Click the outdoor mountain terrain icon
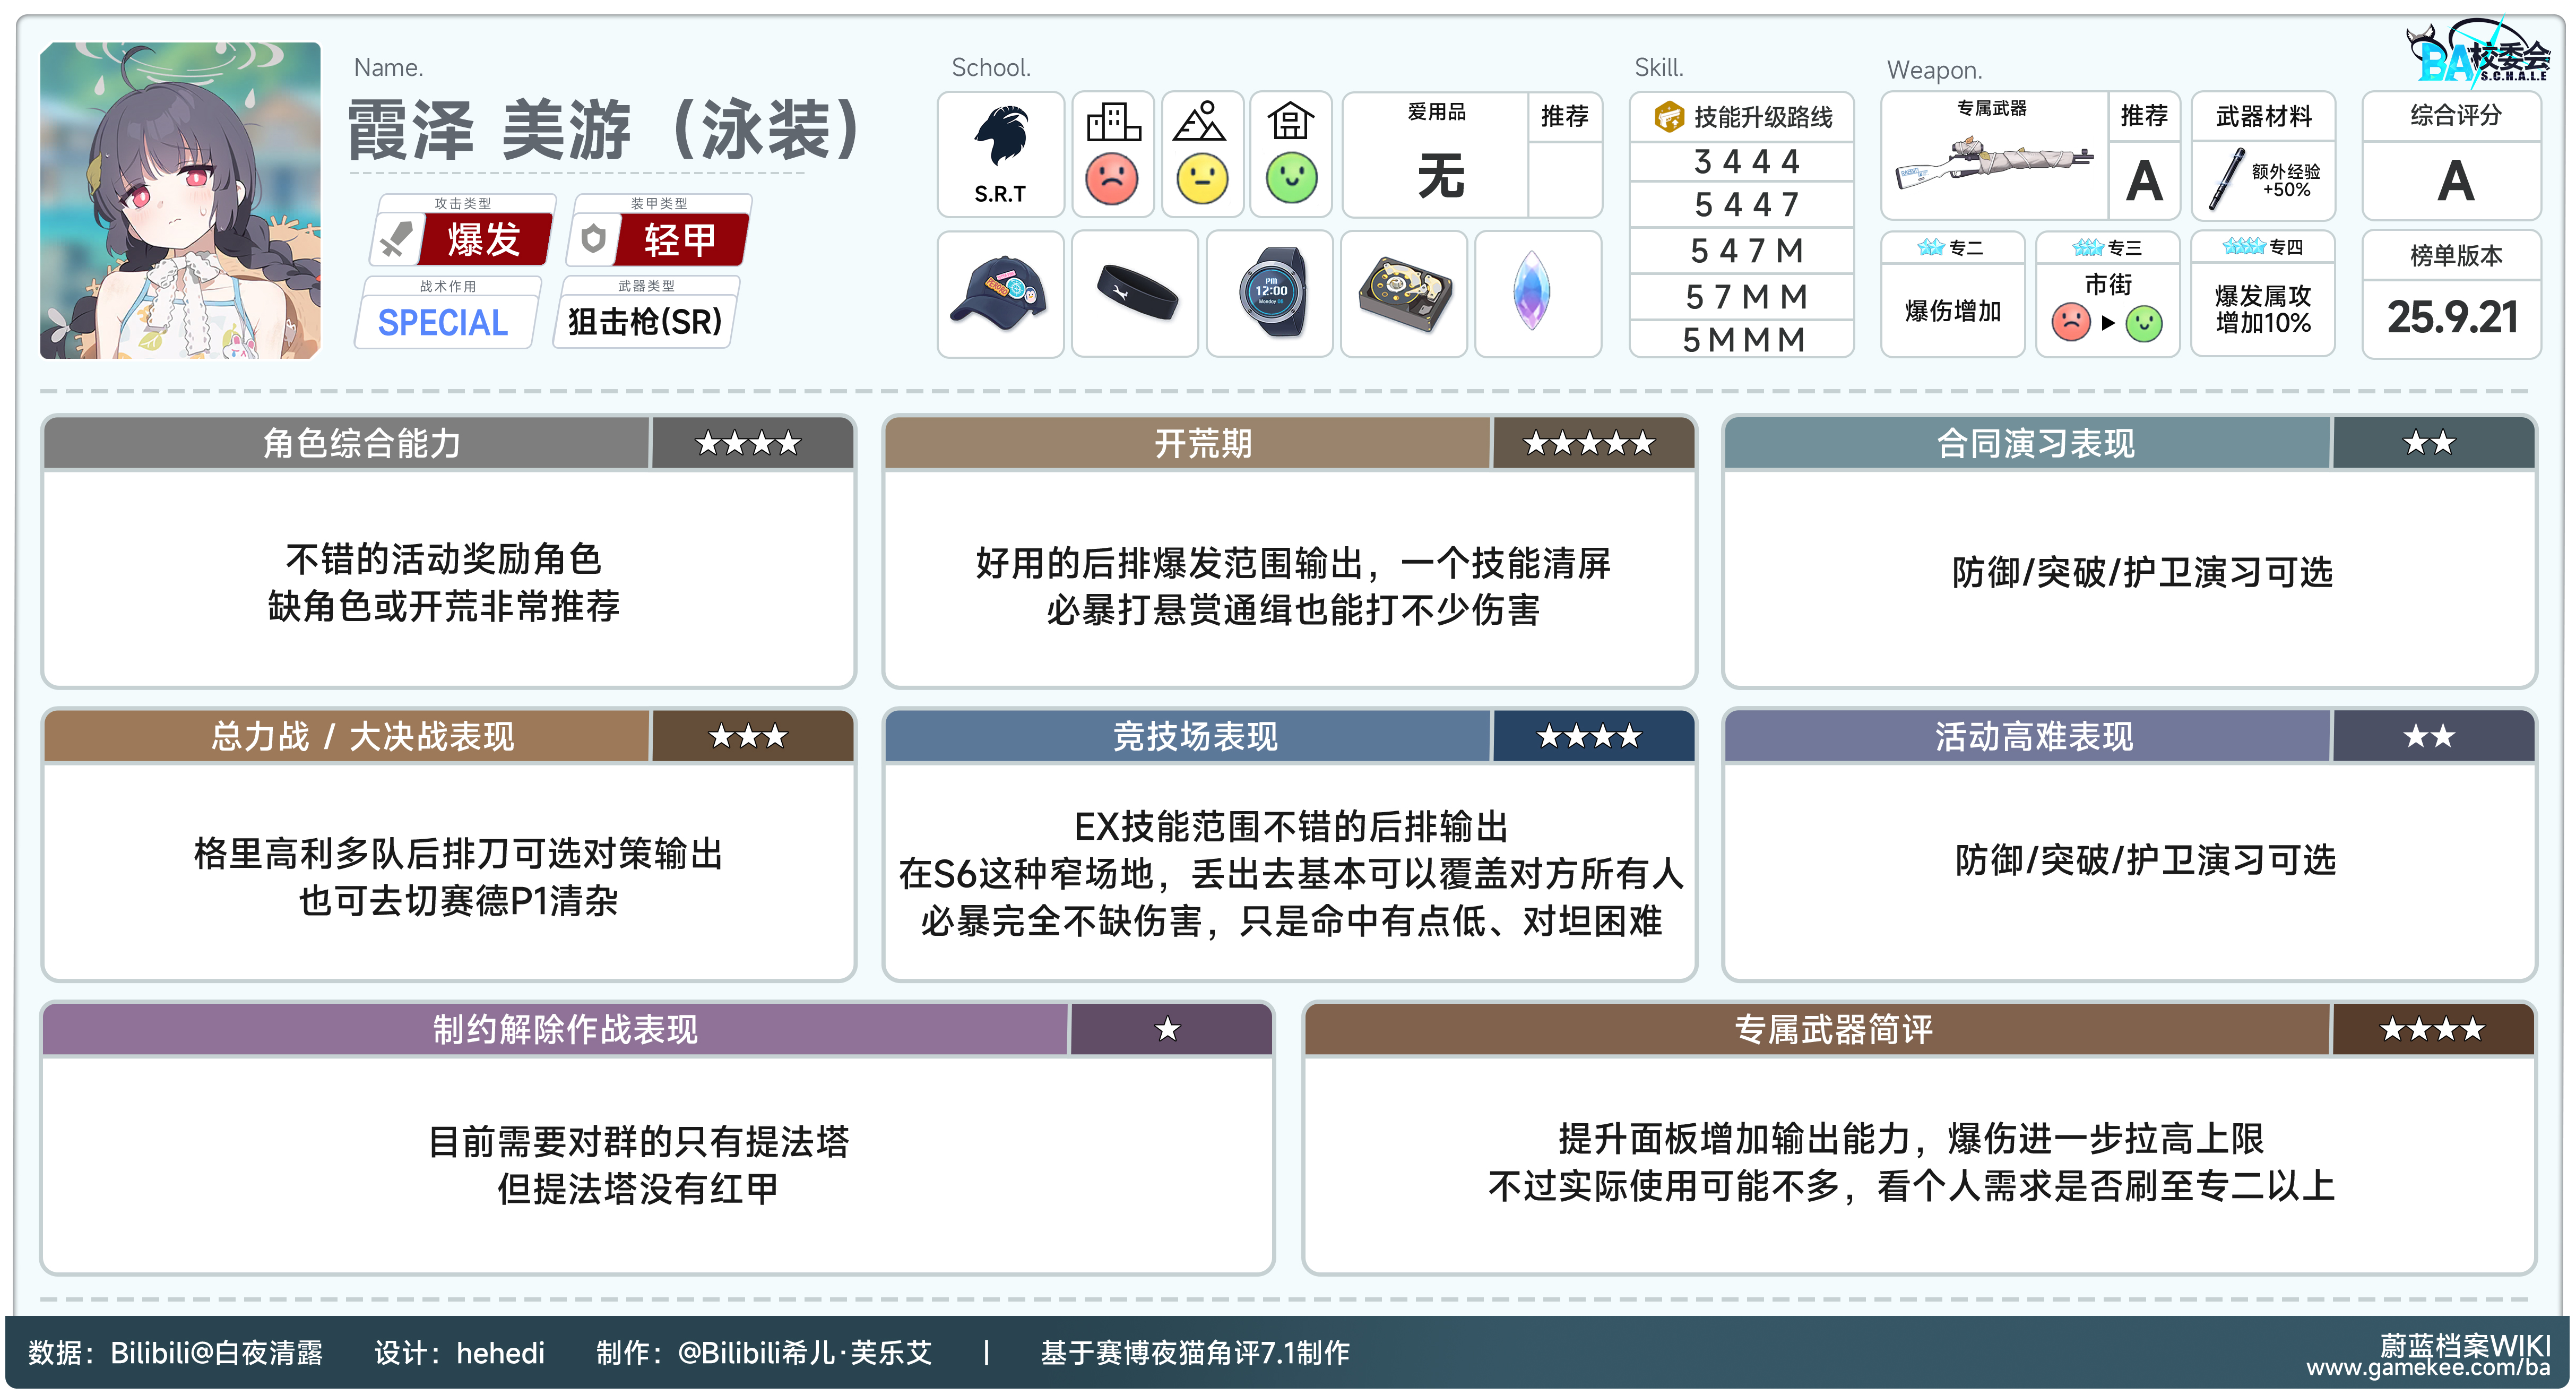 pos(1200,122)
